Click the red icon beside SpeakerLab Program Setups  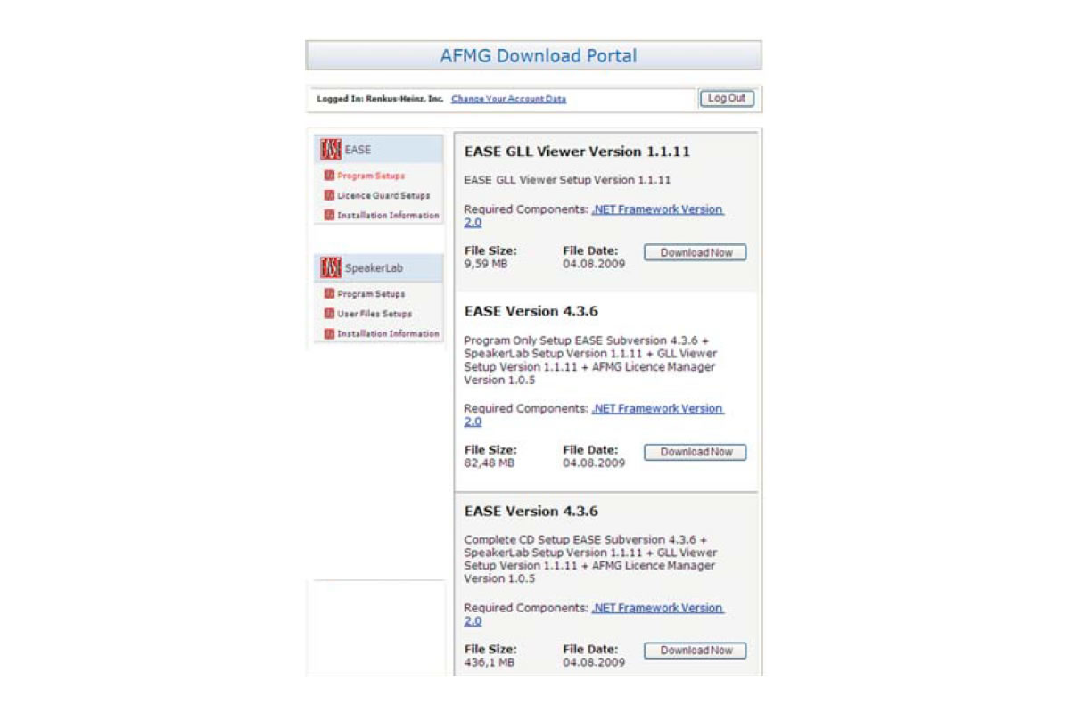[329, 293]
